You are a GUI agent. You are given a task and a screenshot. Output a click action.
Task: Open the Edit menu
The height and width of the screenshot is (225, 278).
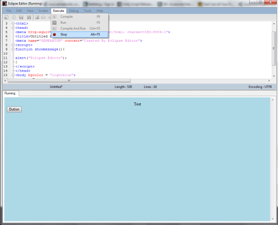click(x=19, y=11)
